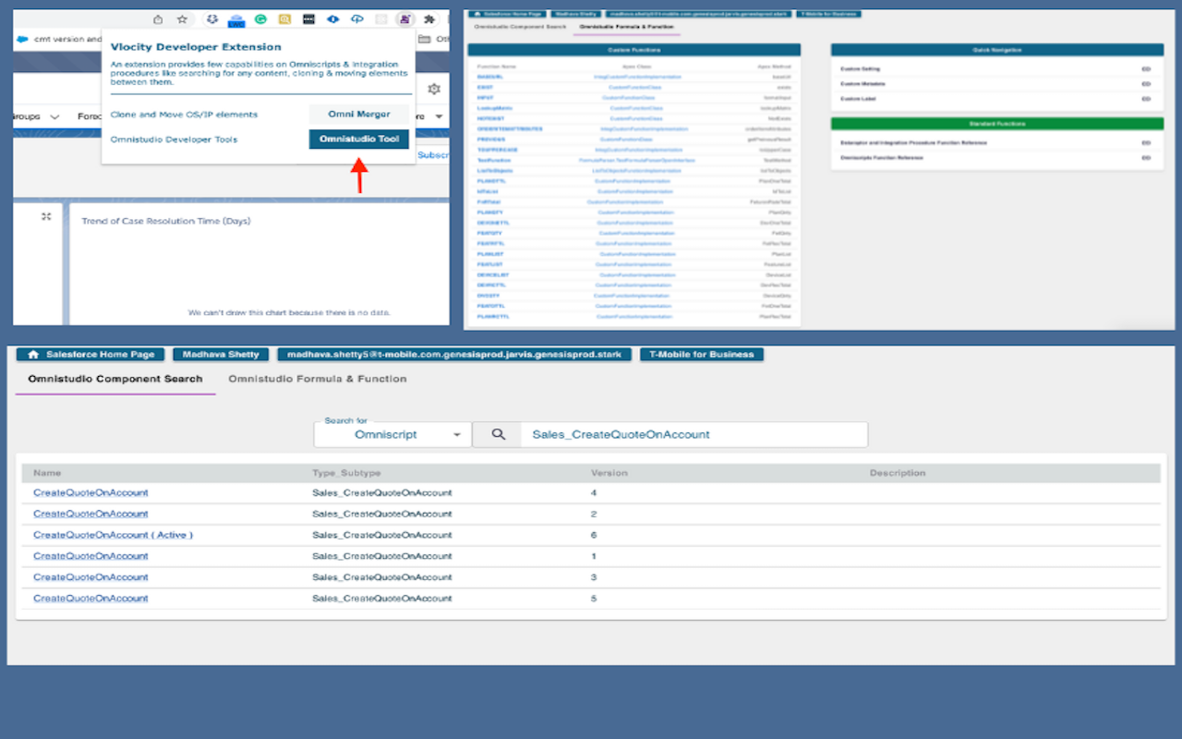This screenshot has width=1182, height=739.
Task: Open the browser Extensions puzzle icon
Action: click(x=429, y=18)
